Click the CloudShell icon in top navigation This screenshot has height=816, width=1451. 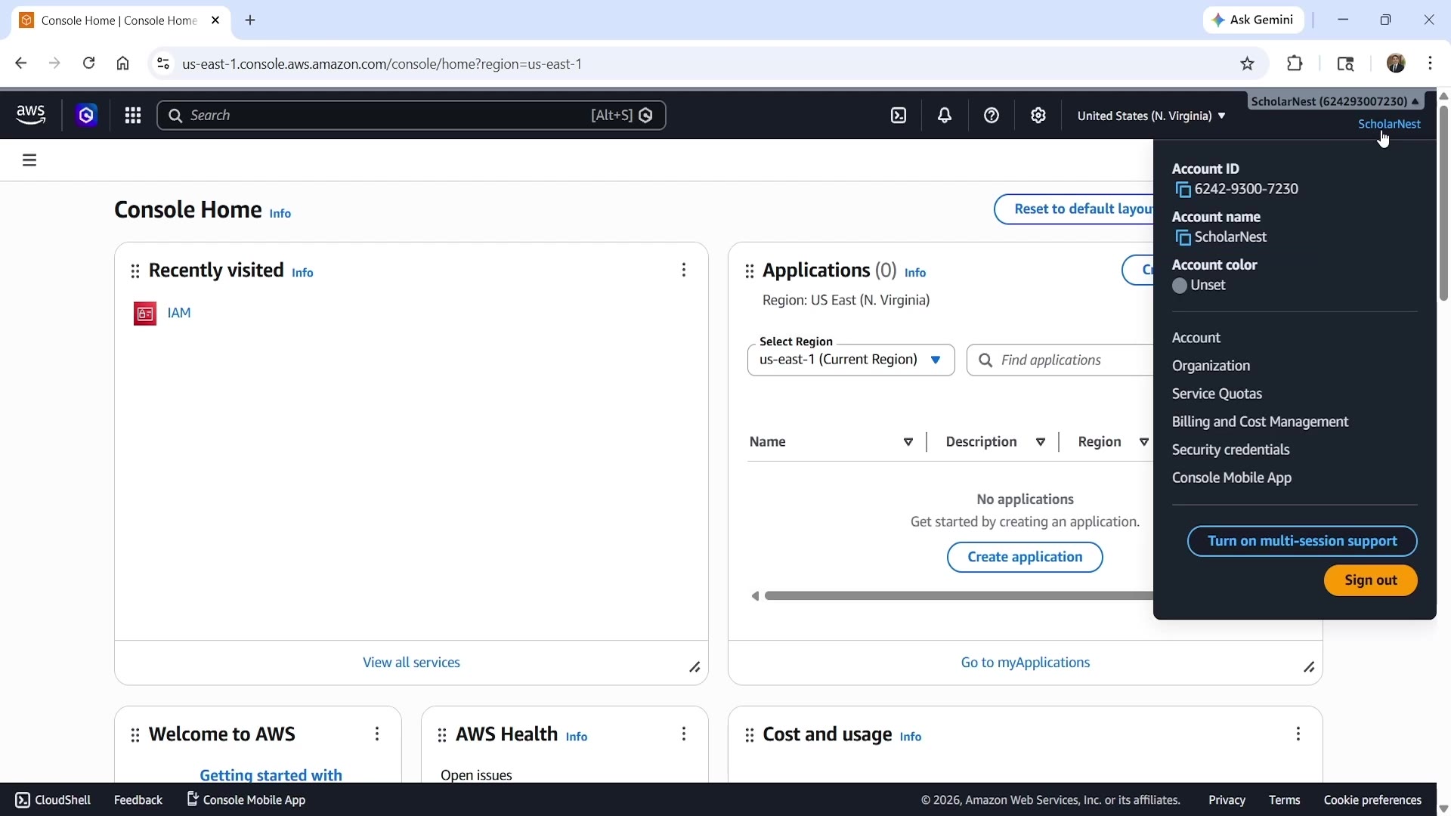coord(899,116)
